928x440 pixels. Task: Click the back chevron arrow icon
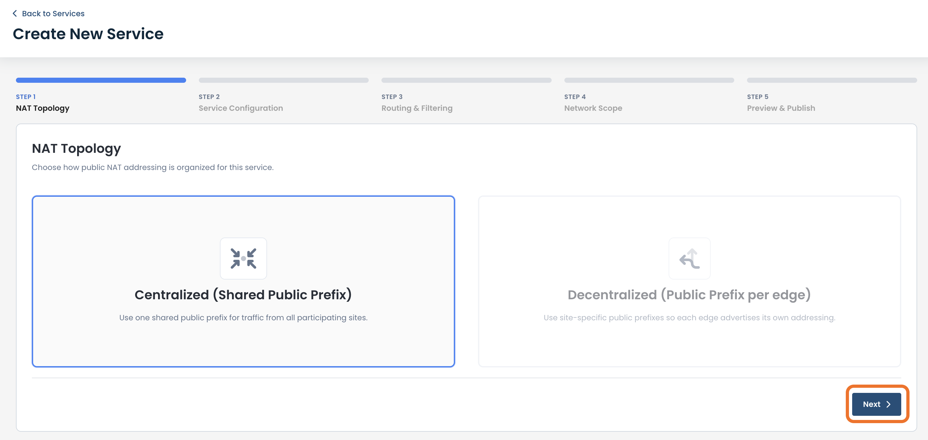[x=15, y=14]
